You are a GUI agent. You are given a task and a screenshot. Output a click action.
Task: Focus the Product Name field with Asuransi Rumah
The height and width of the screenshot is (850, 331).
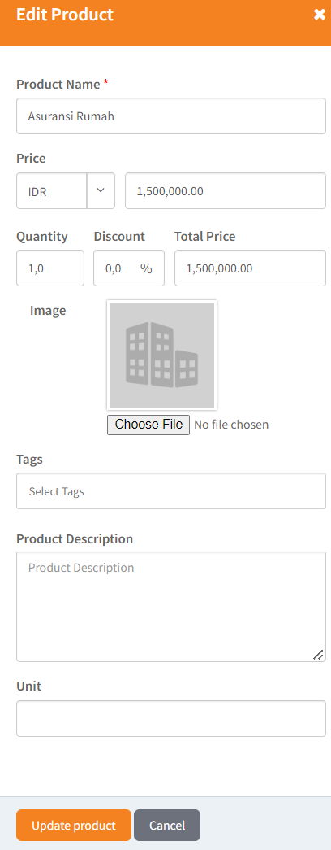point(171,116)
